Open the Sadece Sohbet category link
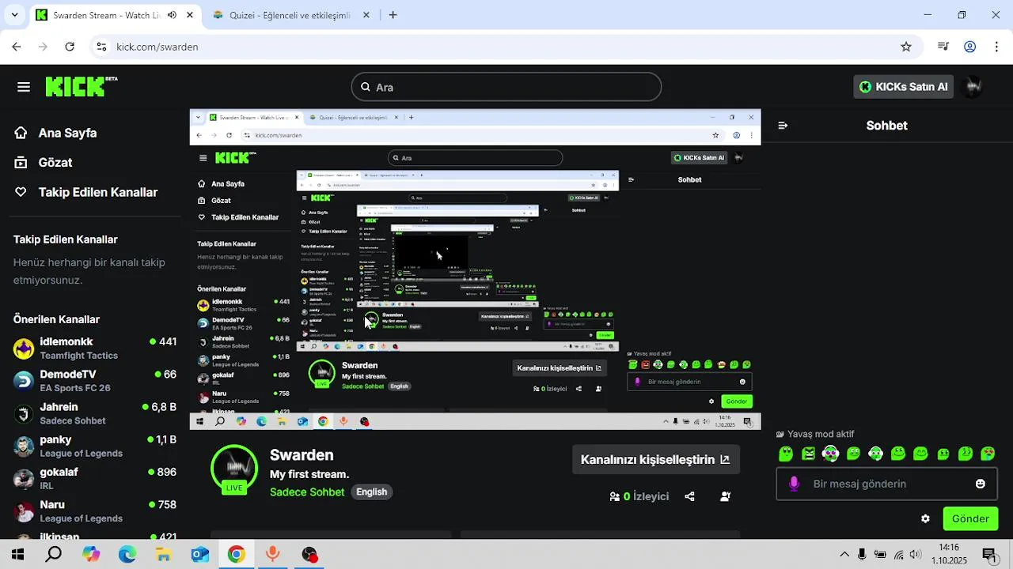The width and height of the screenshot is (1013, 569). pos(307,492)
